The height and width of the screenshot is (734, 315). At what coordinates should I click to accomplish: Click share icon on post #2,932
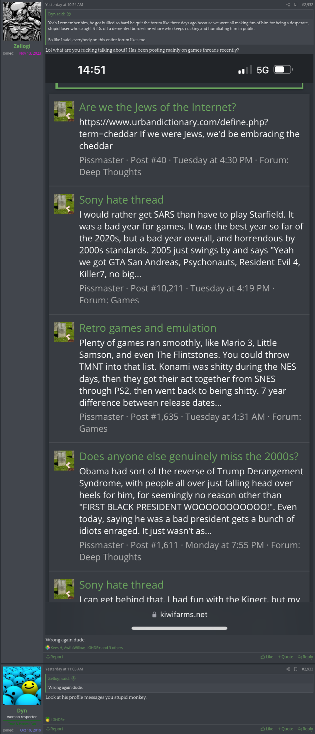pyautogui.click(x=288, y=4)
